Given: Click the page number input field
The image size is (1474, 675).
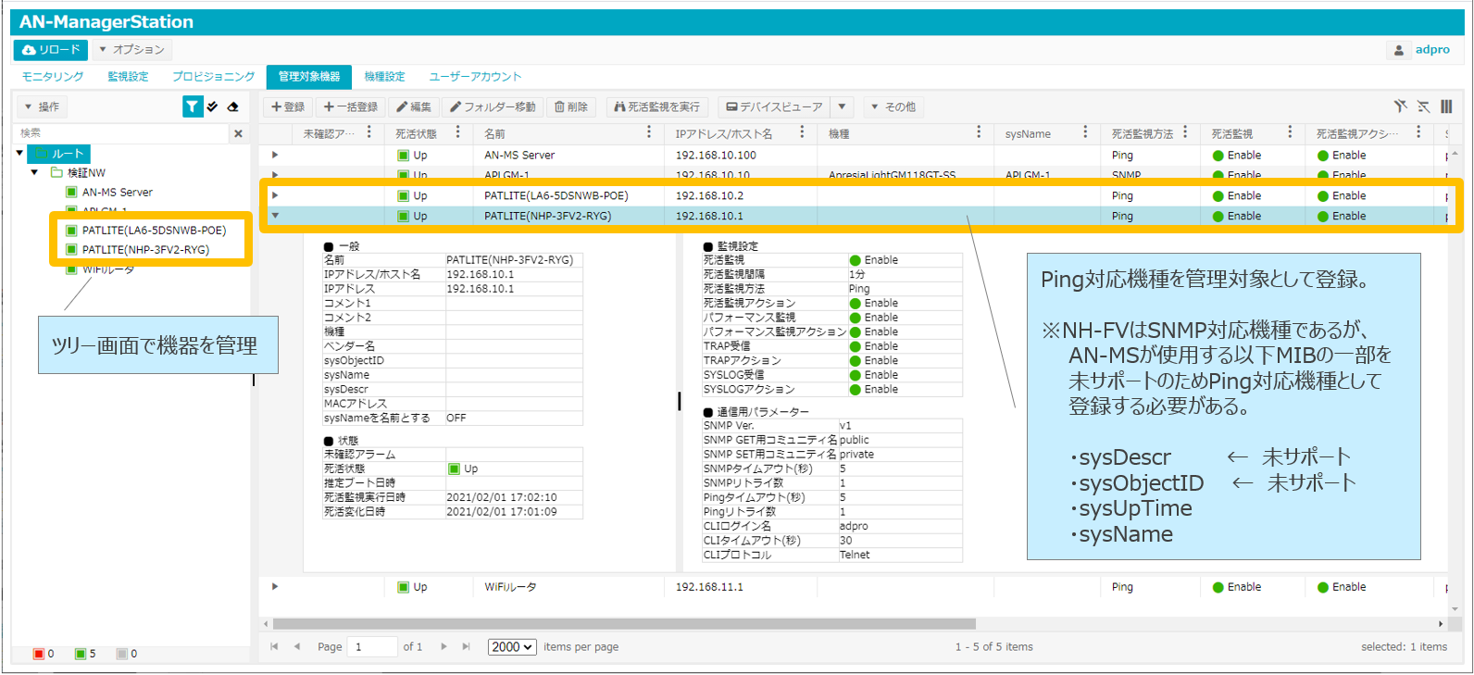Looking at the screenshot, I should pyautogui.click(x=373, y=647).
